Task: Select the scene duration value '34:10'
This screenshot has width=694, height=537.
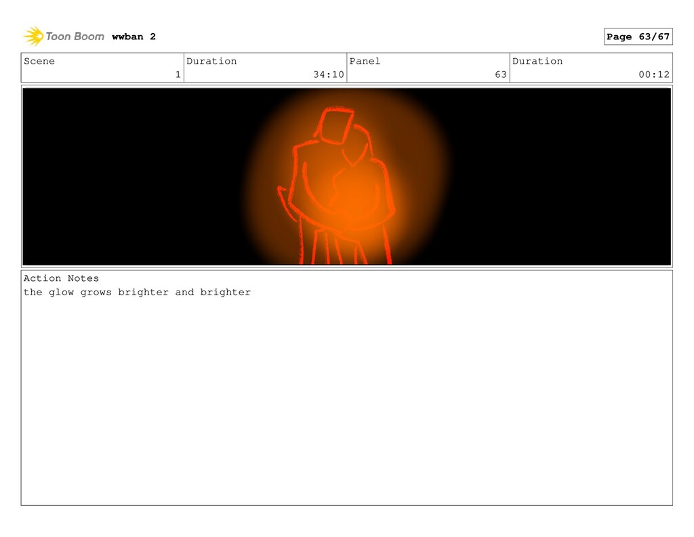Action: point(329,74)
